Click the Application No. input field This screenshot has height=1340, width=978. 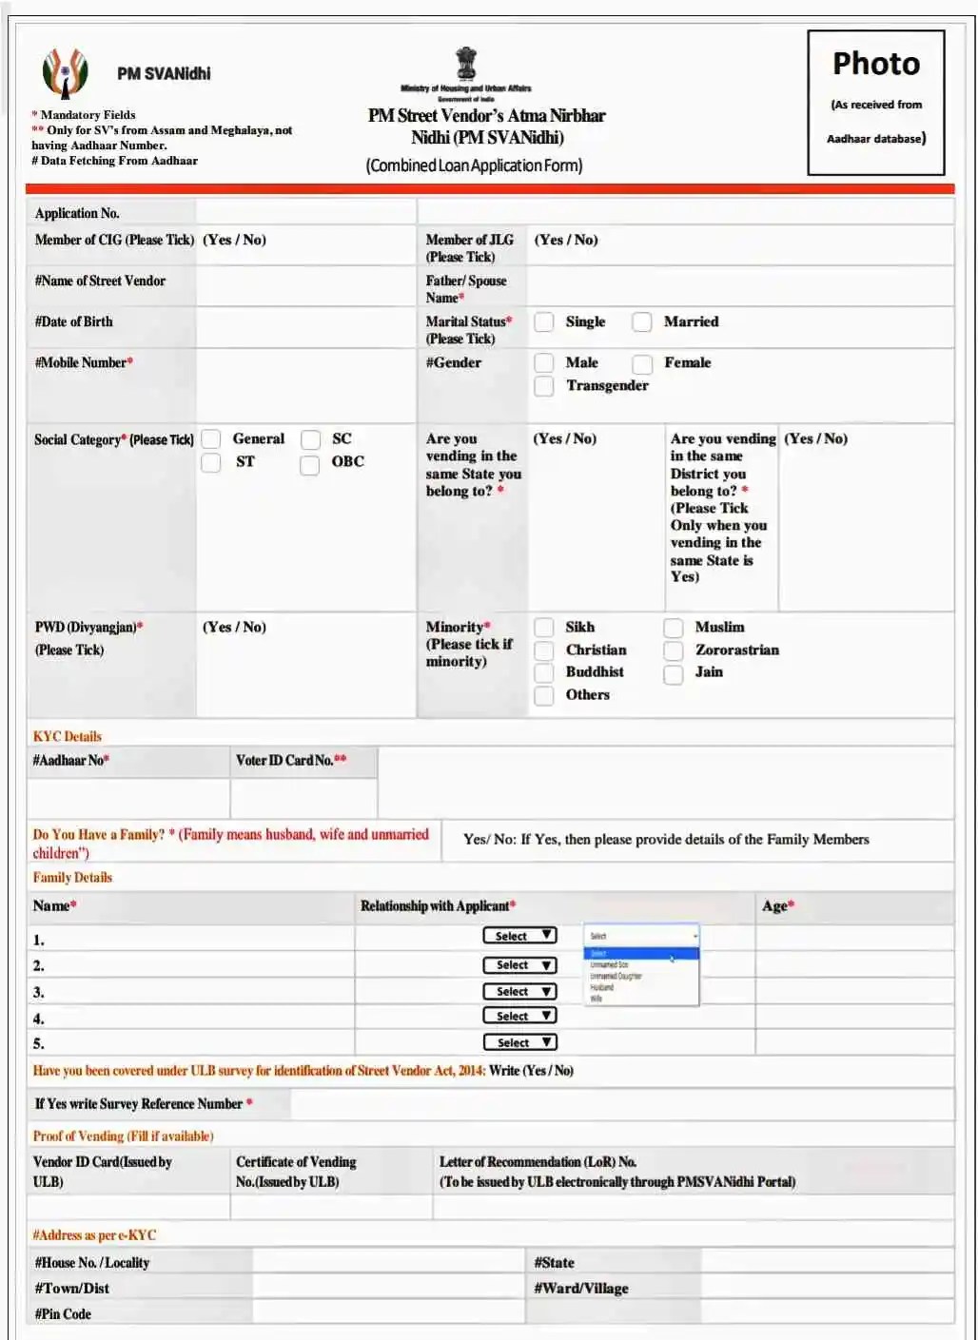tap(304, 211)
